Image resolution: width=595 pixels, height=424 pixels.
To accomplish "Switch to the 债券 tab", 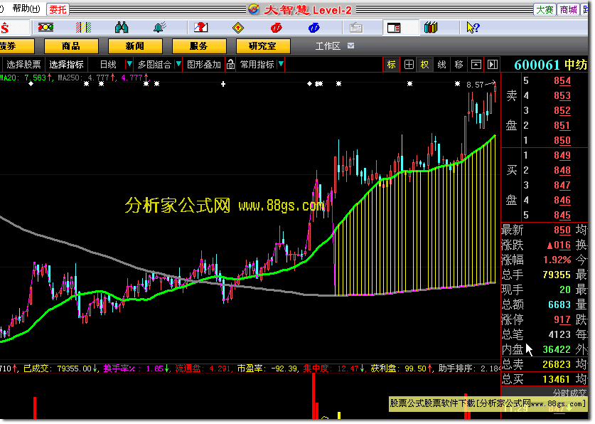I will (x=16, y=46).
